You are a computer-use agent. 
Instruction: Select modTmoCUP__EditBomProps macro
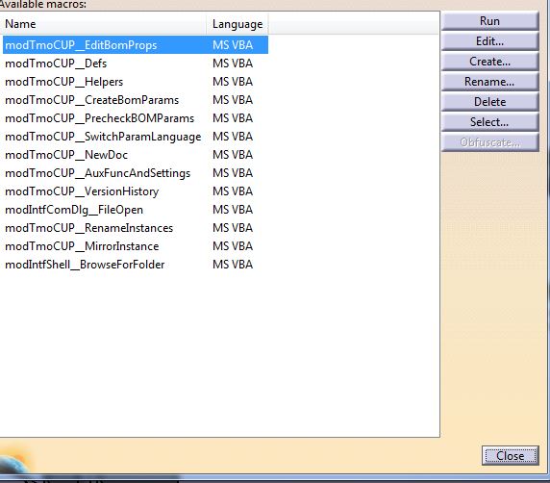pos(136,45)
